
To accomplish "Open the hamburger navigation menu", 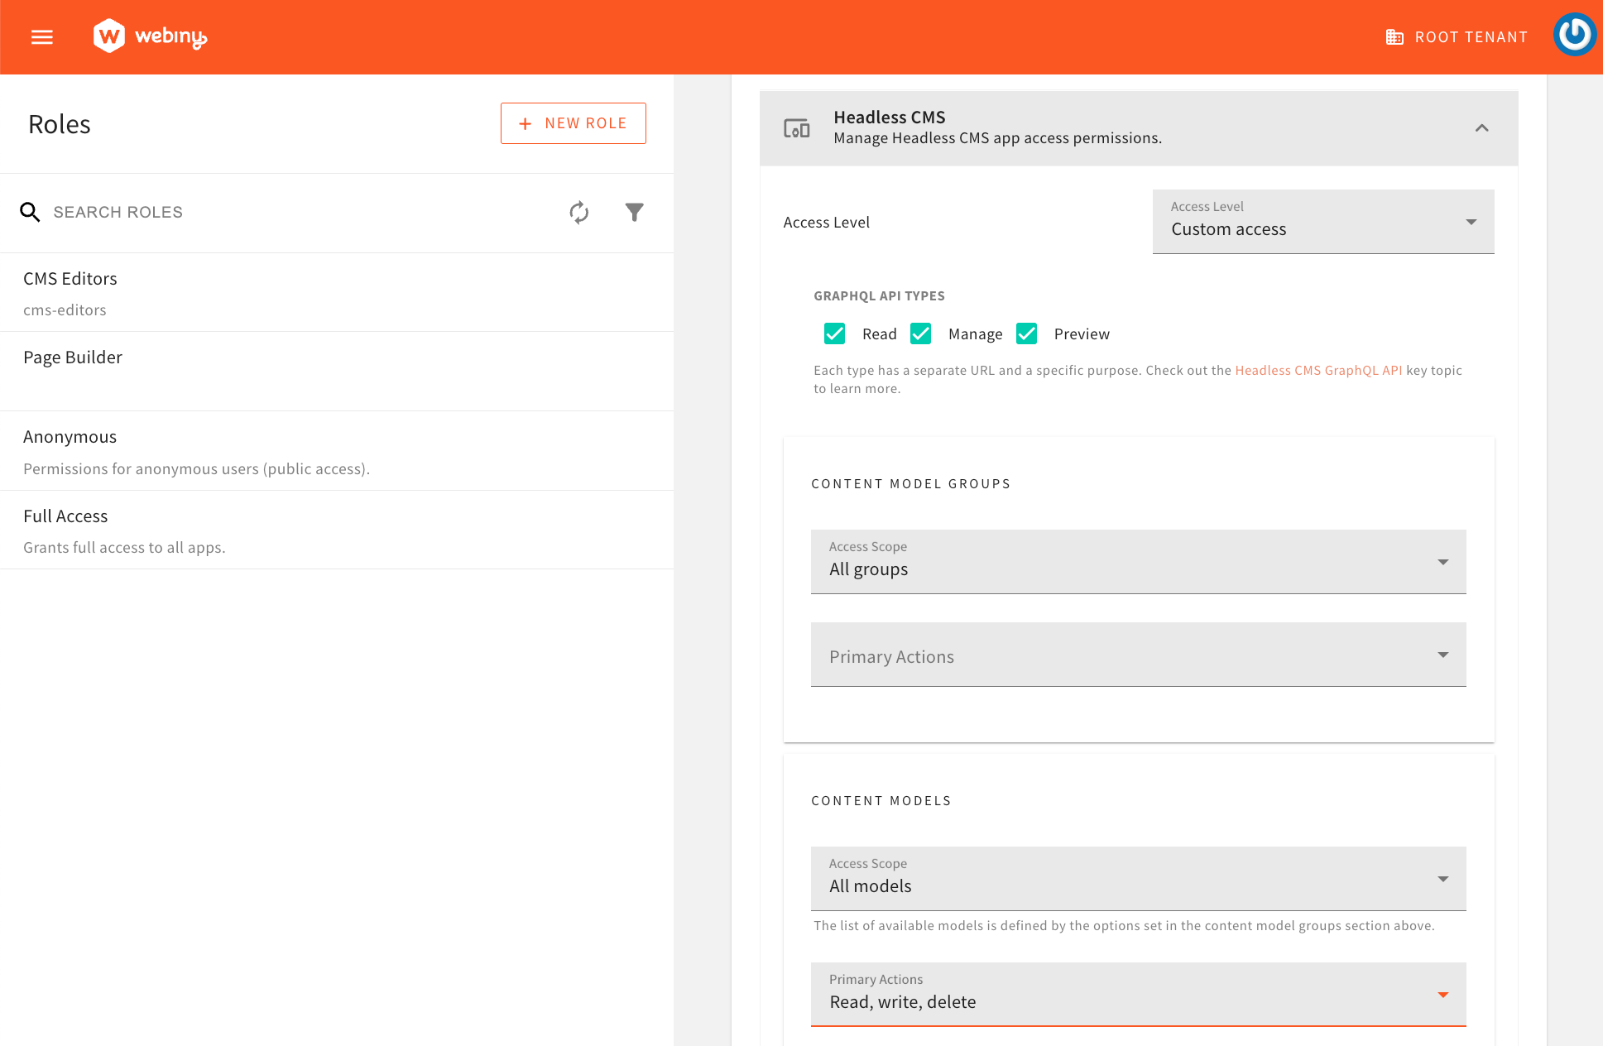I will point(41,36).
